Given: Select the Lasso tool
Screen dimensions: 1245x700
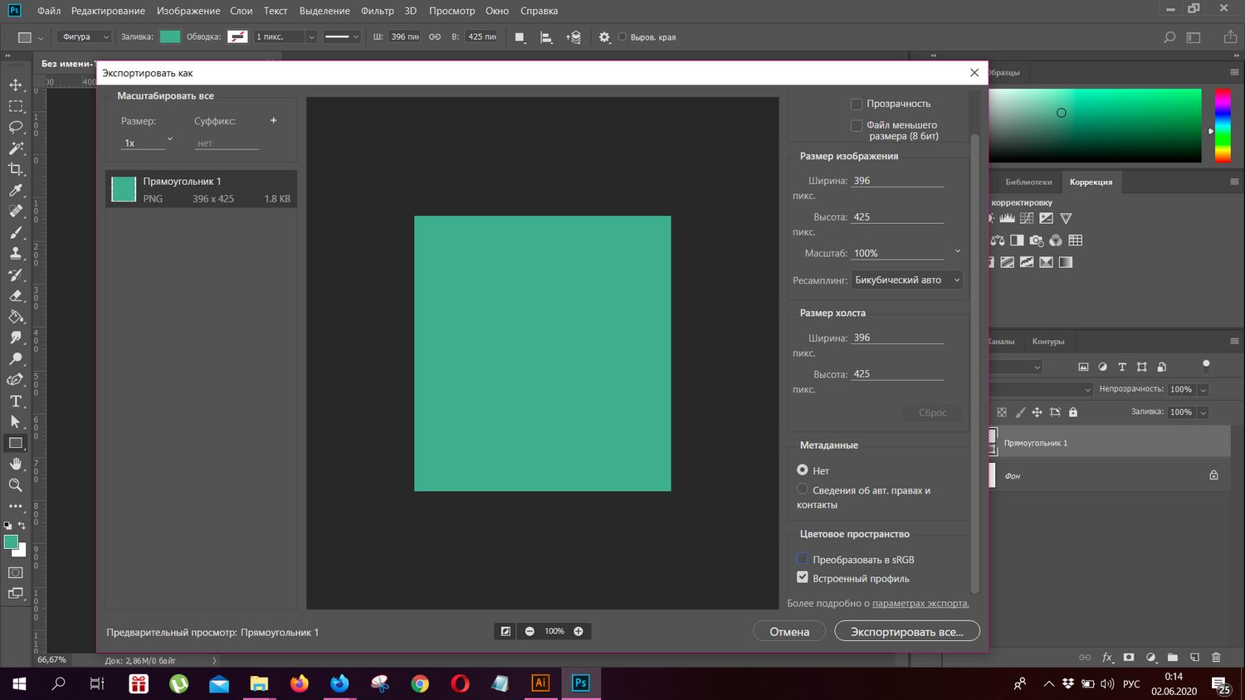Looking at the screenshot, I should (15, 127).
